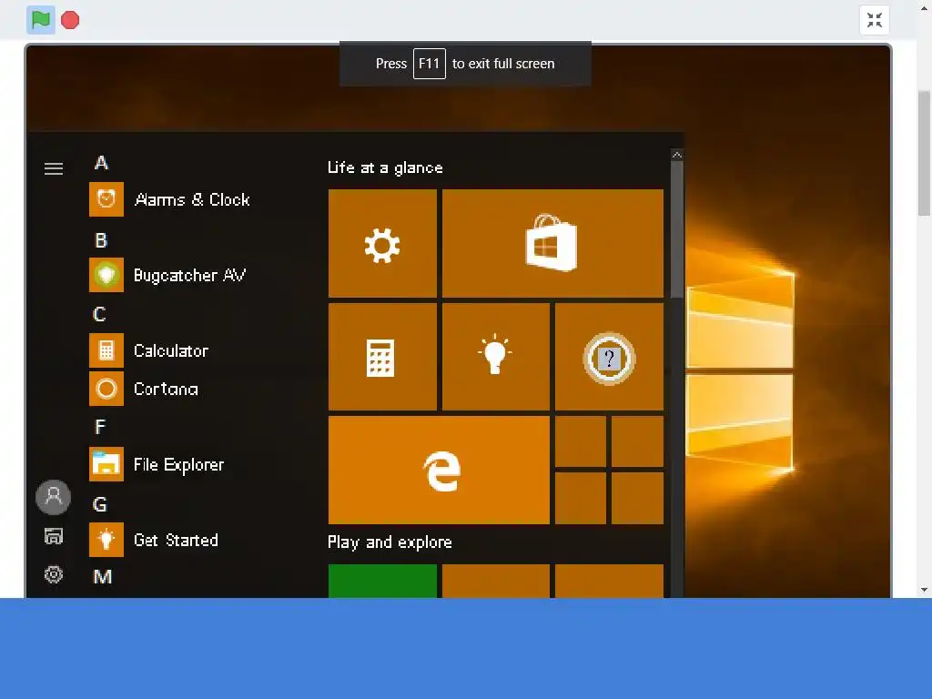Open the File Explorer shortcut in Start sidebar
Screen dimensions: 932x699
coord(54,537)
